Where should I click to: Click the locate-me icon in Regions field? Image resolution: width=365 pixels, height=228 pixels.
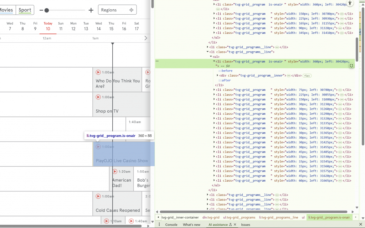coord(131,10)
